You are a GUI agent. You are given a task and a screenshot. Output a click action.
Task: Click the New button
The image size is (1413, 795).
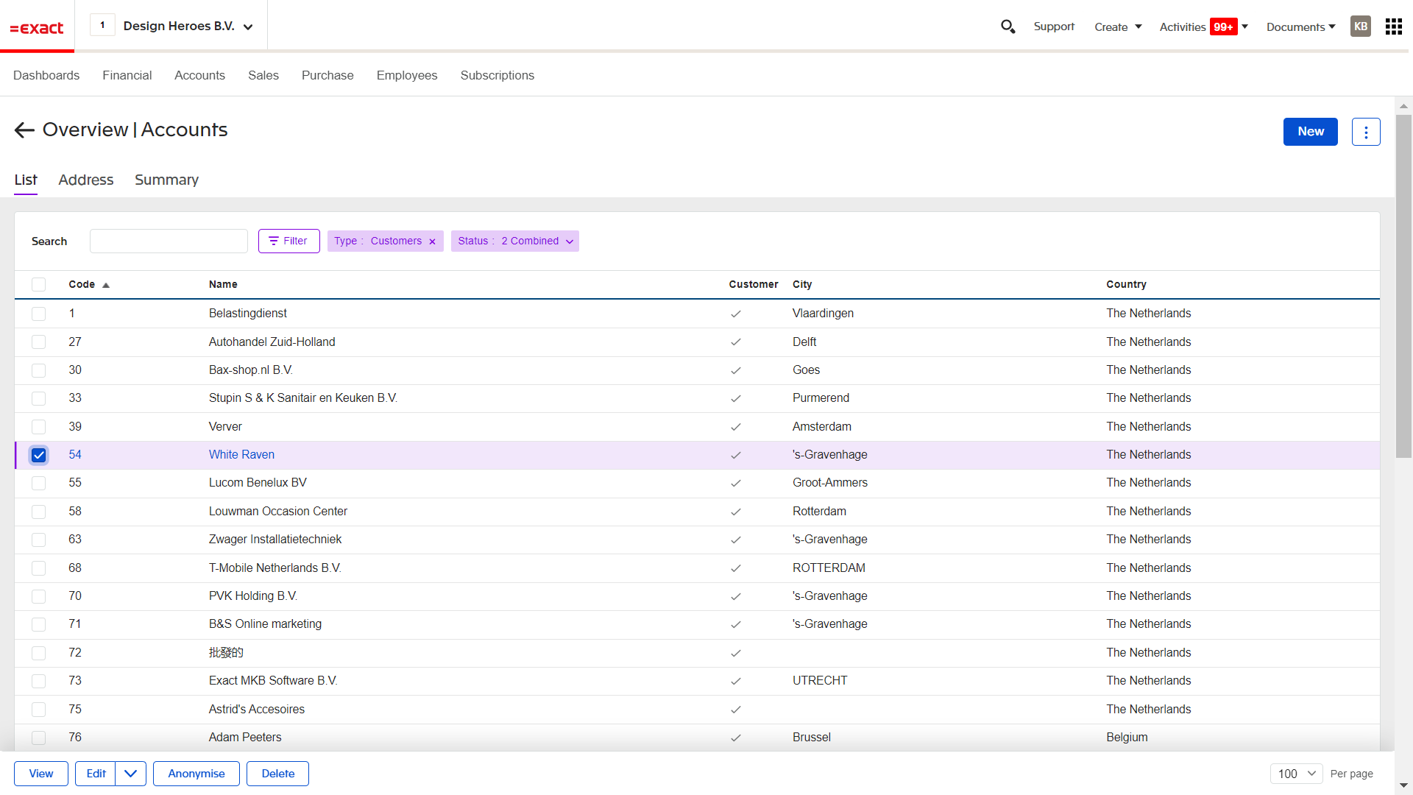coord(1310,132)
